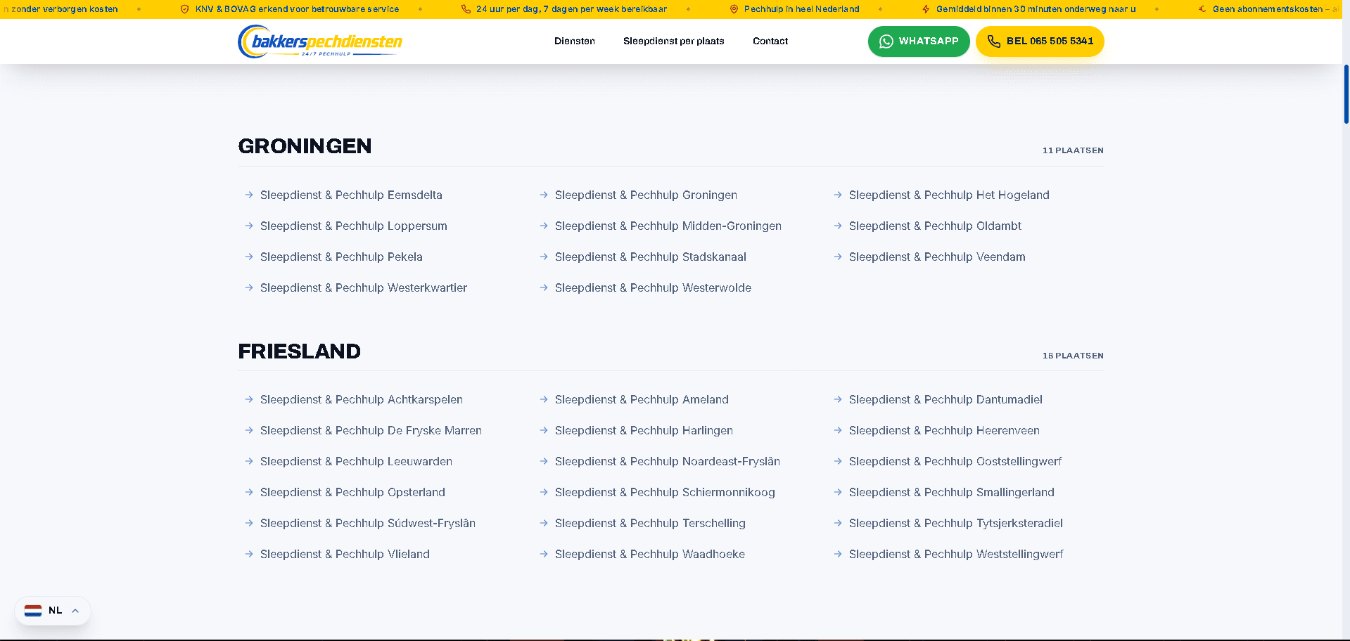Call via BEL 085 505 5341 button
The image size is (1350, 641).
pos(1040,41)
